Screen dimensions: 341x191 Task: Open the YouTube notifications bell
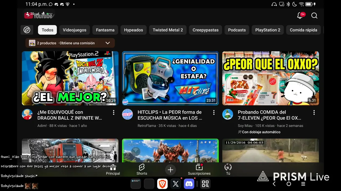[x=300, y=16]
